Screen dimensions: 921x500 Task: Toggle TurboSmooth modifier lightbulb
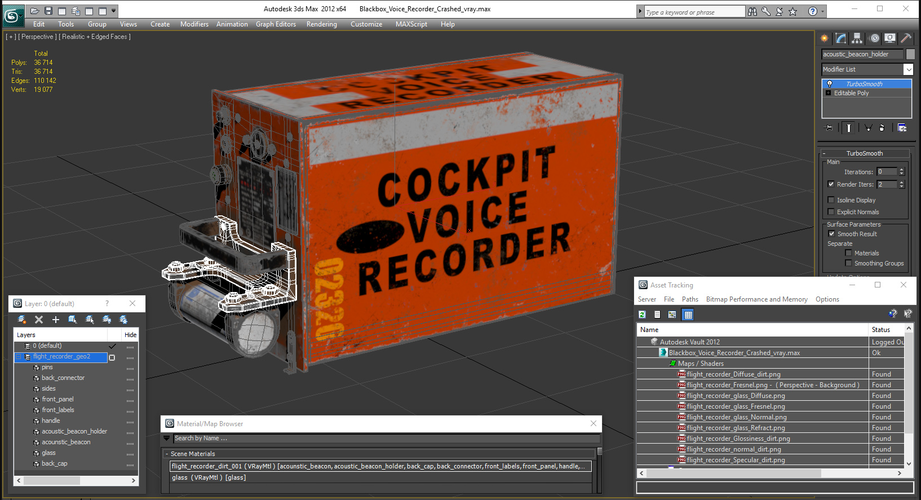click(829, 84)
